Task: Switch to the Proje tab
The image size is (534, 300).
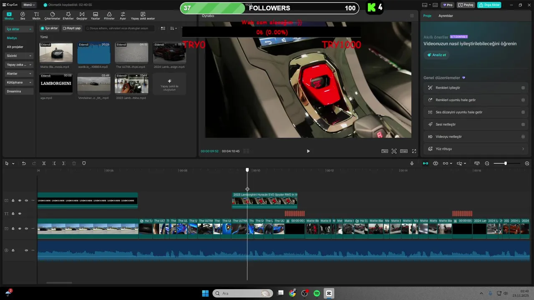Action: [427, 16]
